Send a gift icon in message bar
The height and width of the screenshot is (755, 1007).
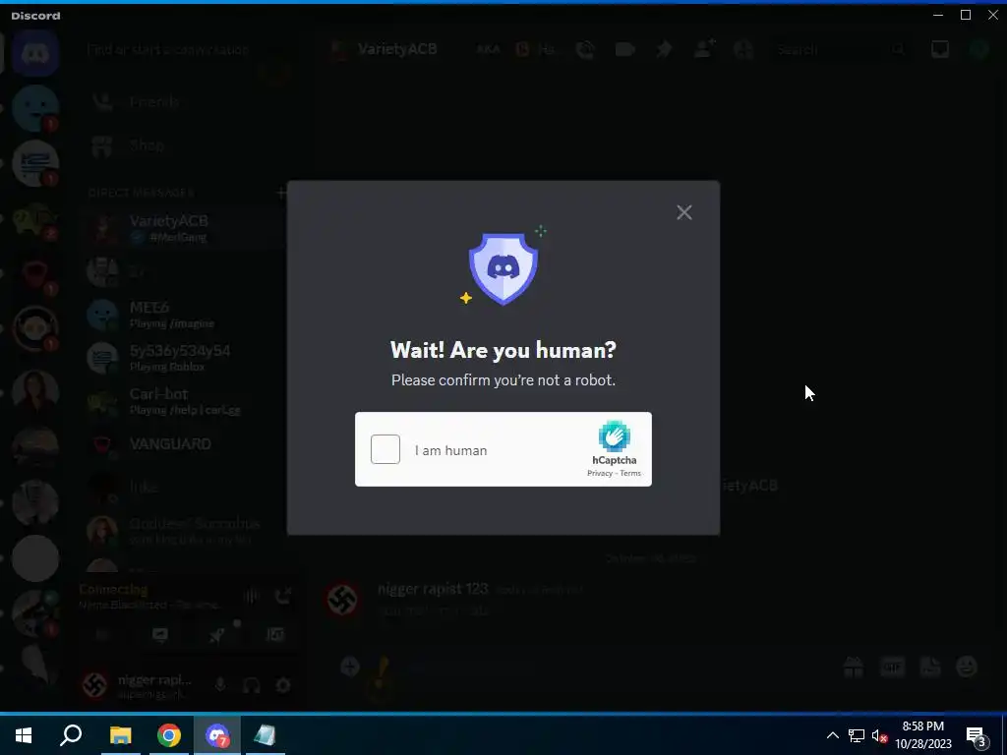click(854, 667)
